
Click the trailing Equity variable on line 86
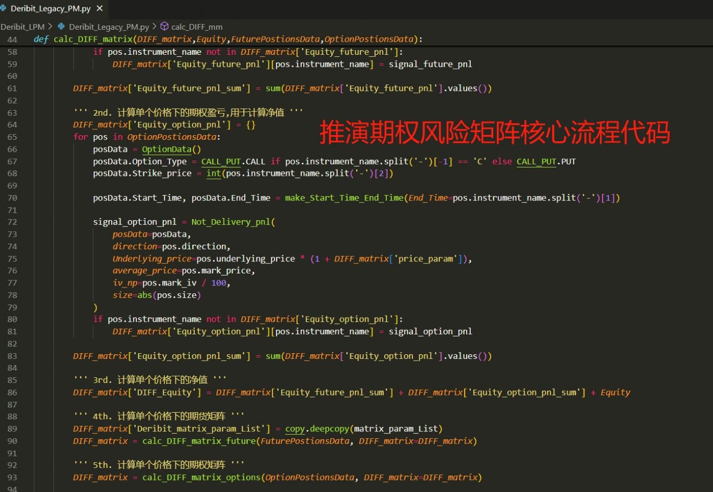615,392
